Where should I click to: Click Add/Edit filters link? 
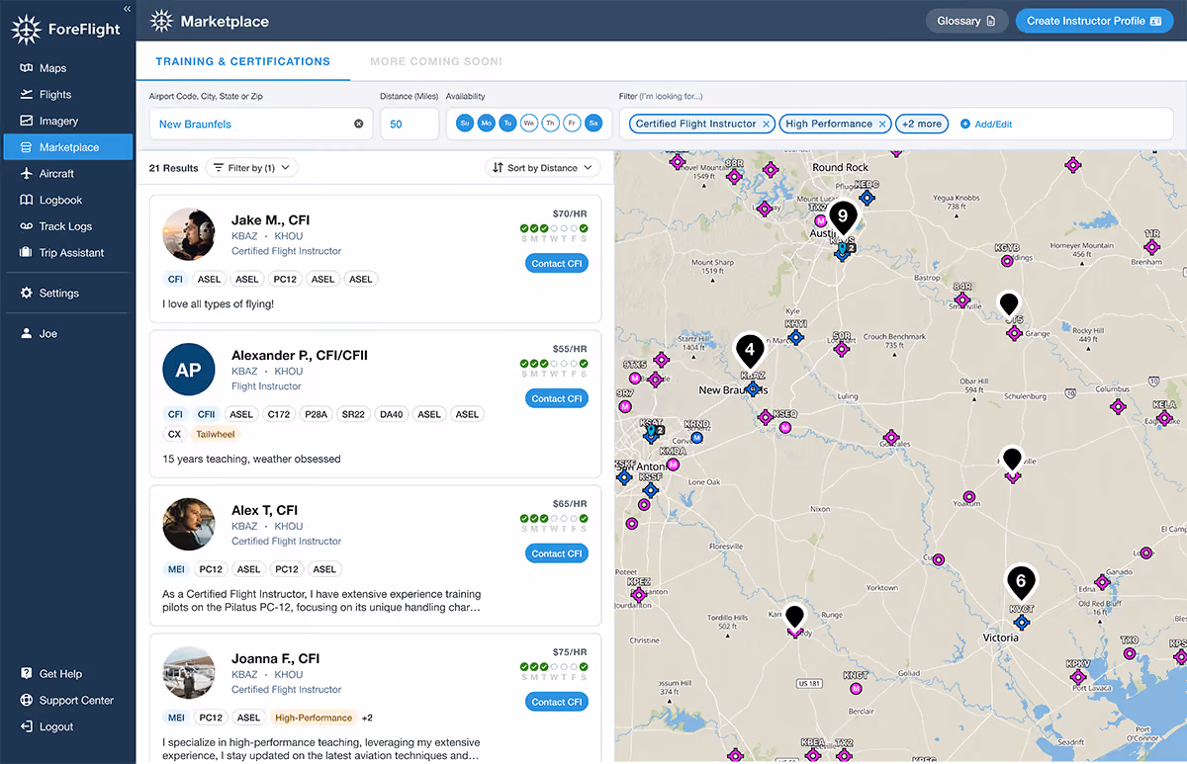[986, 125]
